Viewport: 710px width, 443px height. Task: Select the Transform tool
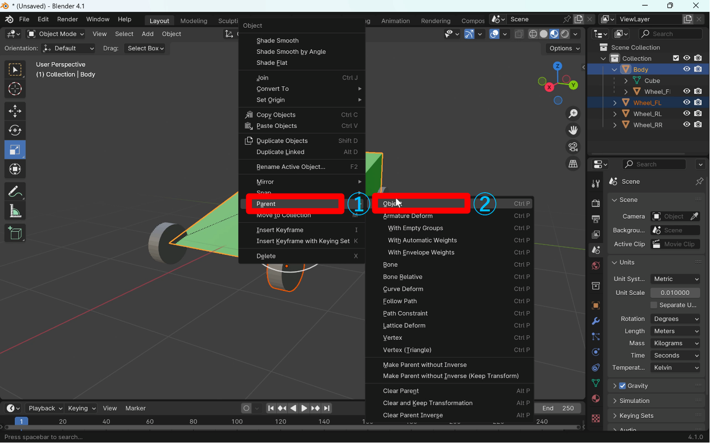[x=15, y=169]
